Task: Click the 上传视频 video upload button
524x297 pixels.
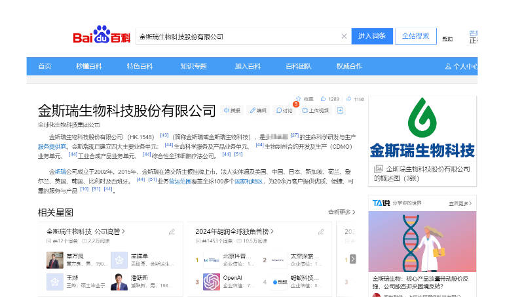Action: [316, 110]
